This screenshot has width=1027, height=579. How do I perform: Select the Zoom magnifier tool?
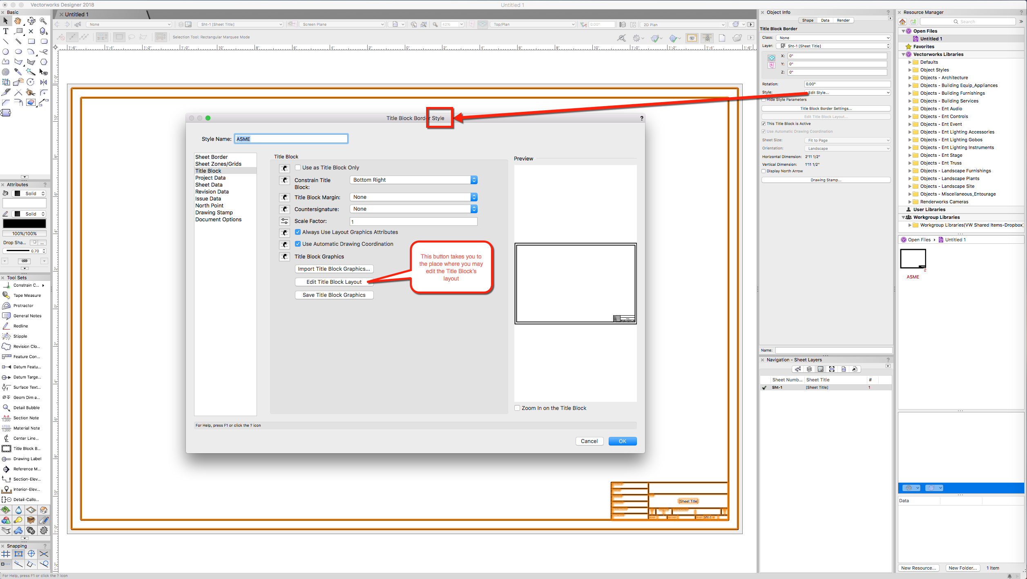click(x=43, y=21)
